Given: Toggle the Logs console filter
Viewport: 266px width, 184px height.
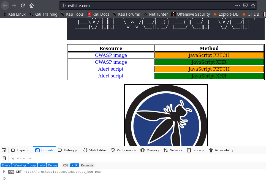Looking at the screenshot, I should tap(33, 165).
